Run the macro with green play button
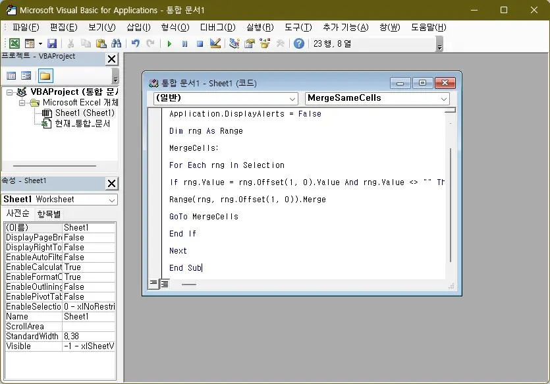550x384 pixels. [169, 44]
